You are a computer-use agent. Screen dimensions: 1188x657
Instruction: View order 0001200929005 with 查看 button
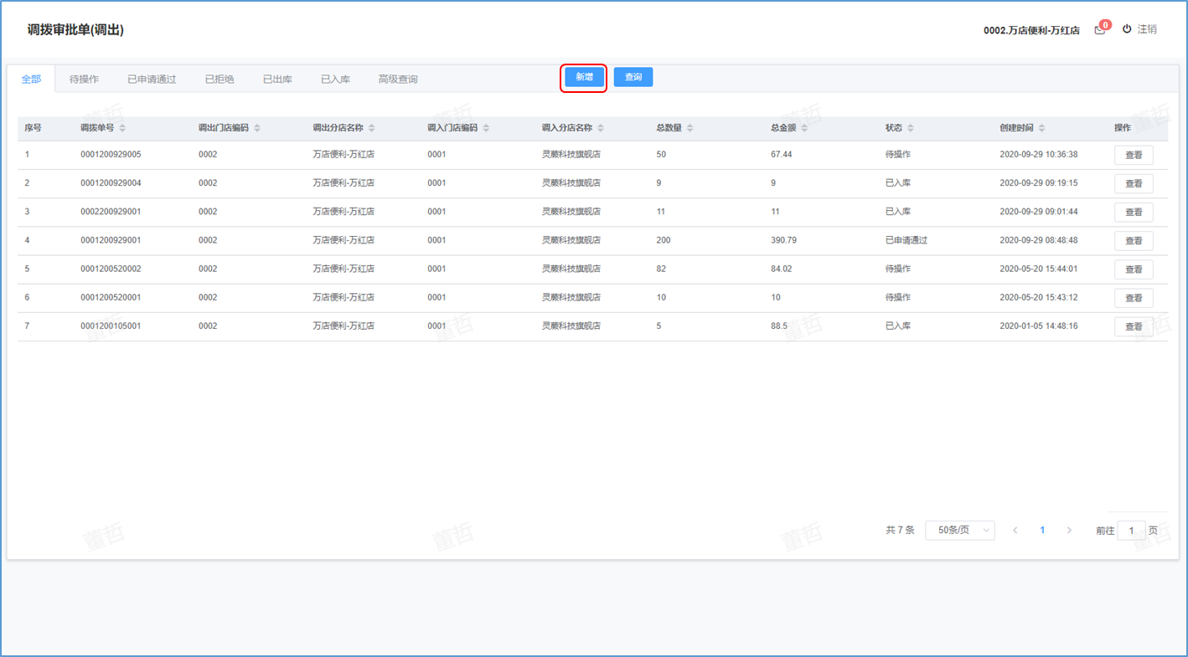click(x=1133, y=155)
